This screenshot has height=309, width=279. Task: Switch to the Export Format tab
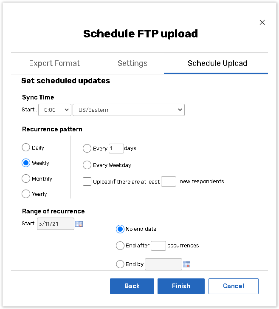pos(54,63)
